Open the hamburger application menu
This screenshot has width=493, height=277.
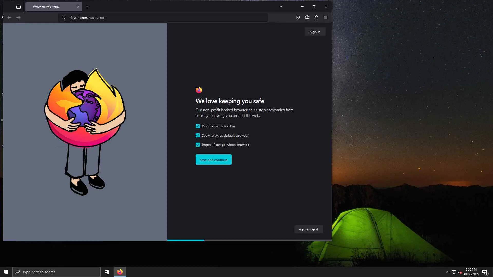pos(326,17)
